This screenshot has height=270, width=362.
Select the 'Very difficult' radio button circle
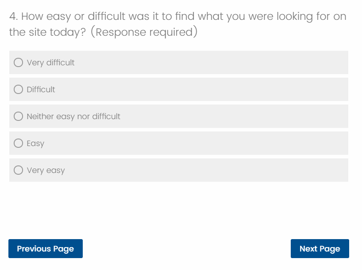[x=18, y=63]
